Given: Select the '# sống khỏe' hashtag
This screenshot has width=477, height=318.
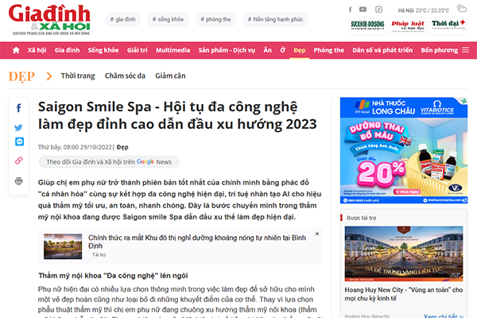Looking at the screenshot, I should (168, 19).
